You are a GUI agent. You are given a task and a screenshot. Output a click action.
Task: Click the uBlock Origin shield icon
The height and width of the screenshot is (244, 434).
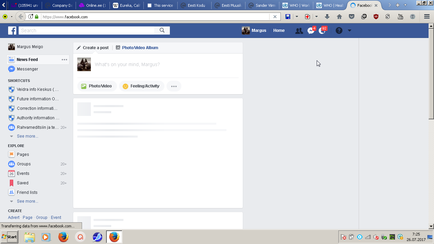pyautogui.click(x=376, y=17)
